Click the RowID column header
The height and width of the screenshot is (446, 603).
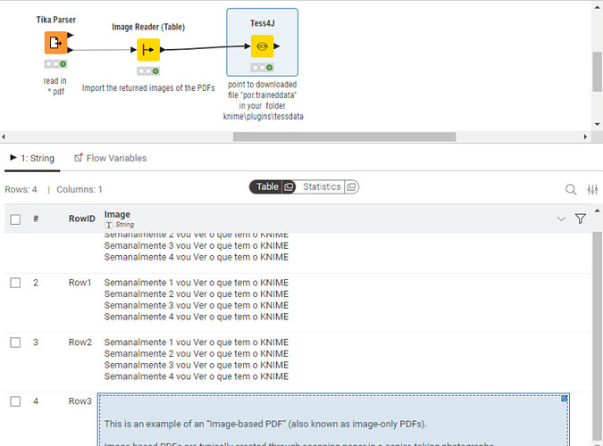[80, 219]
